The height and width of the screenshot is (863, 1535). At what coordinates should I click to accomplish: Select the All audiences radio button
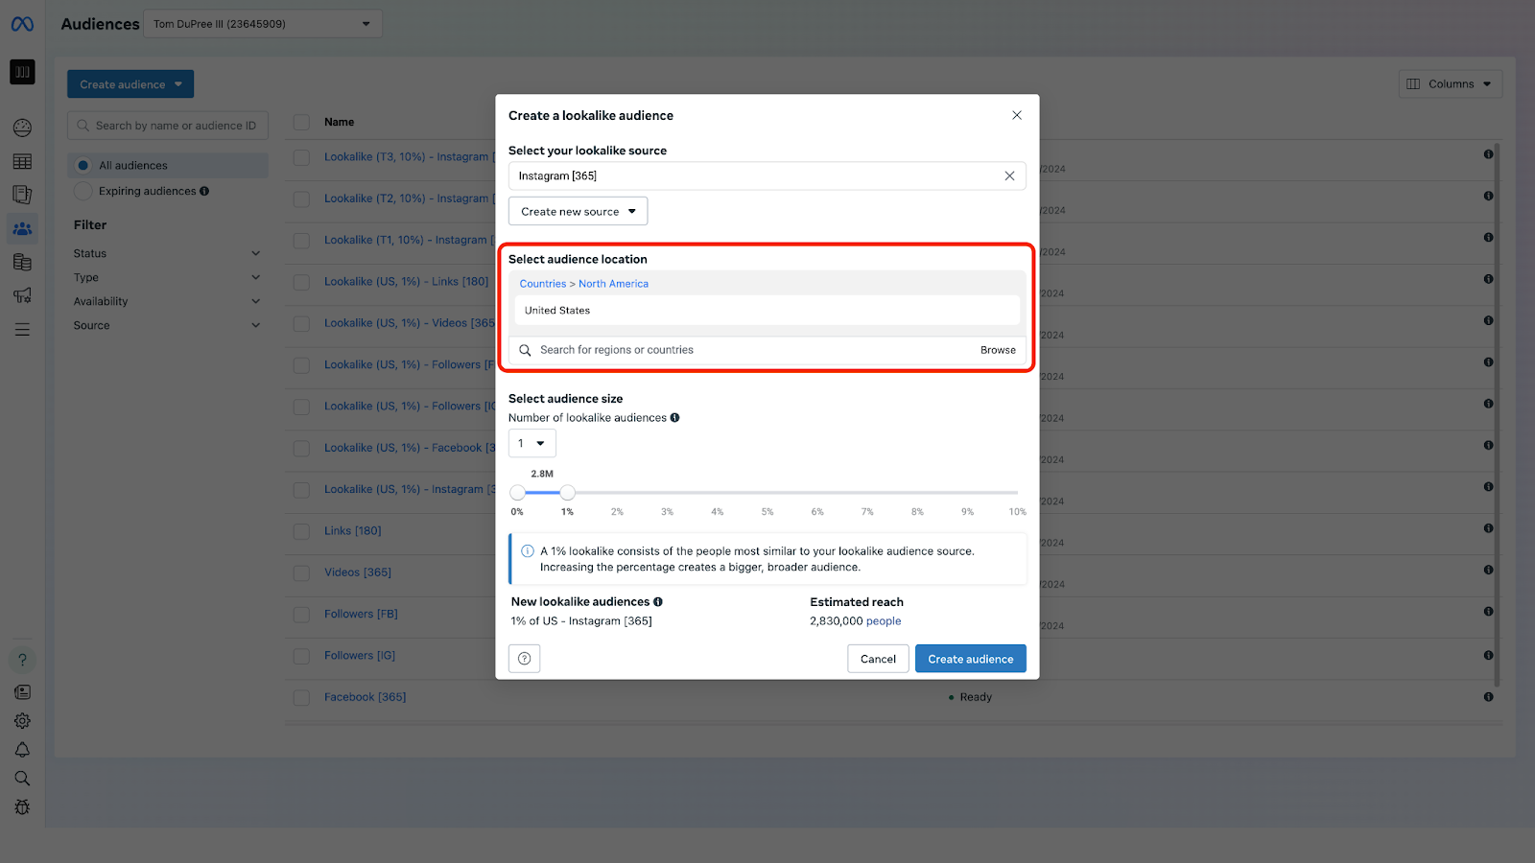[83, 165]
